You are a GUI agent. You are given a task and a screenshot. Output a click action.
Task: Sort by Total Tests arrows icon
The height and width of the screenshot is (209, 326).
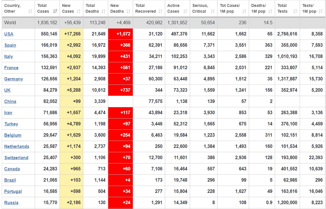(295, 11)
